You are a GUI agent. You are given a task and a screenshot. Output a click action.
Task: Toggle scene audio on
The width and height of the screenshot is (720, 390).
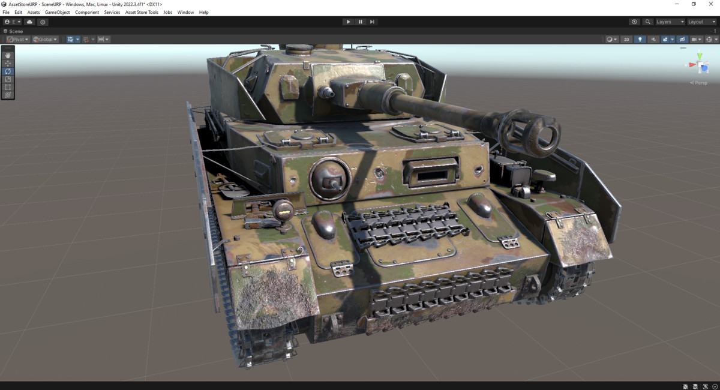(654, 39)
